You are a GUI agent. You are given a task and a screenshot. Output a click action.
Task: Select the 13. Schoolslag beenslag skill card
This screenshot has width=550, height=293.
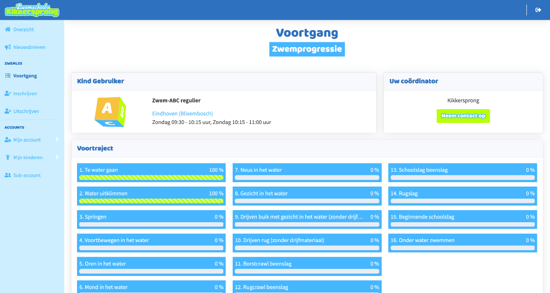462,173
